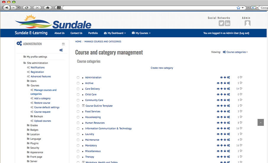Open the Human Resources category link
This screenshot has height=163, width=268.
coord(95,123)
